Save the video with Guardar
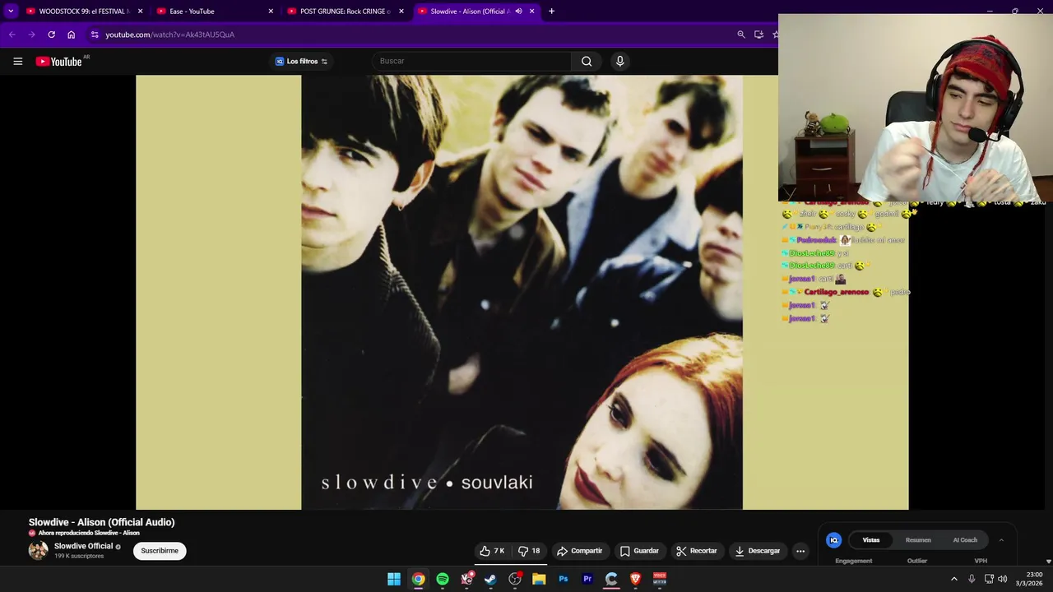This screenshot has width=1053, height=592. point(639,551)
